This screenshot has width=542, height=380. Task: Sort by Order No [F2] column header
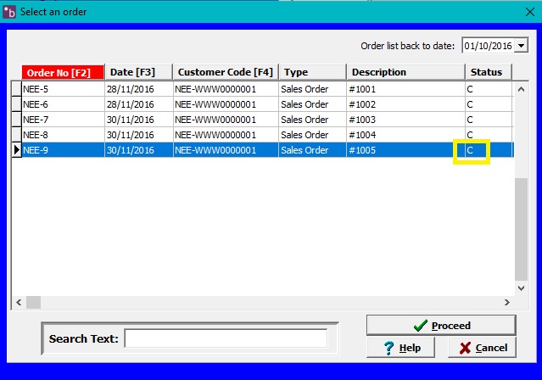tap(63, 72)
